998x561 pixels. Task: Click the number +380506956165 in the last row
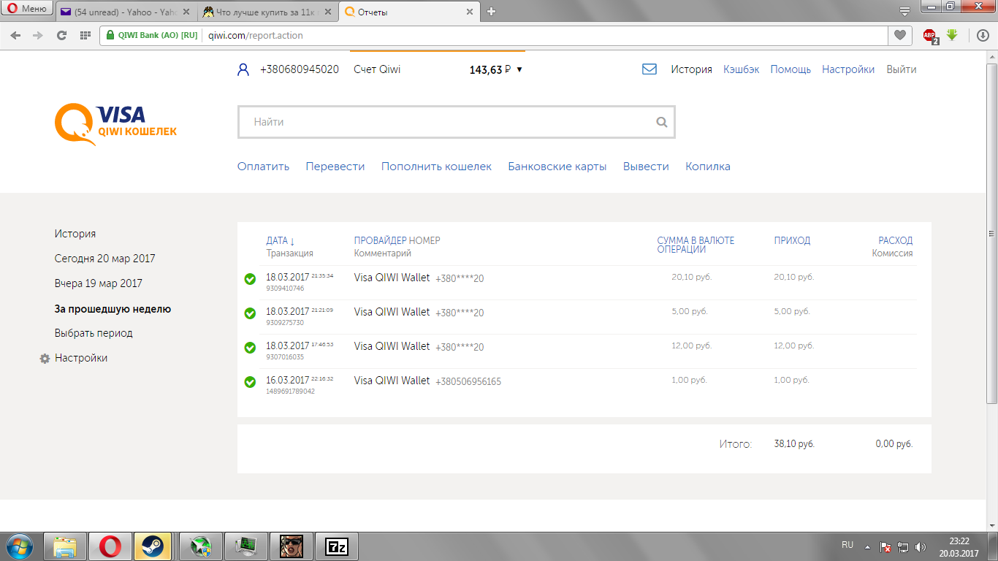pos(468,381)
